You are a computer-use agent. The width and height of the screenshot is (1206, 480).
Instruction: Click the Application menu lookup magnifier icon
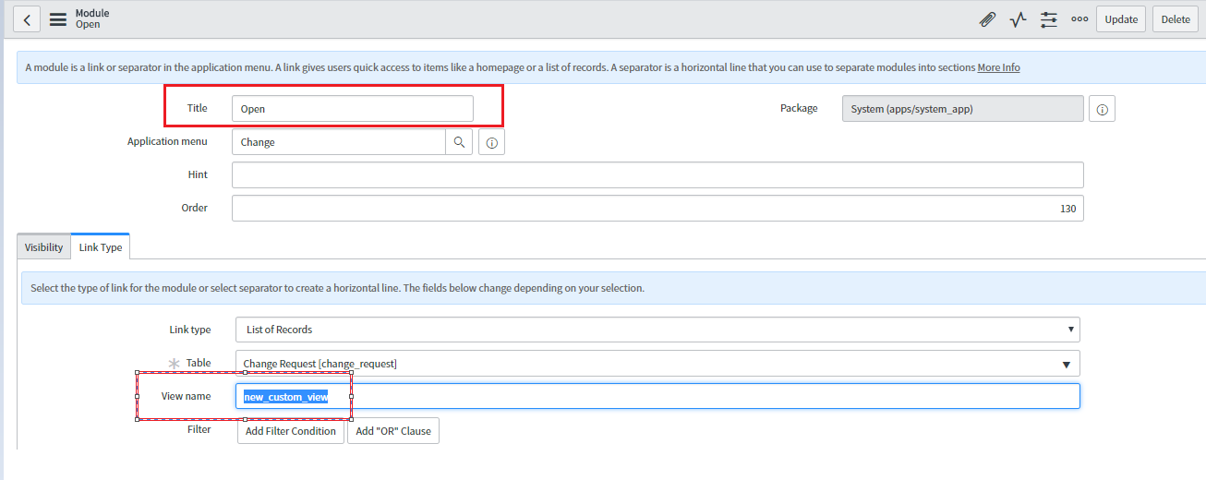pos(459,142)
